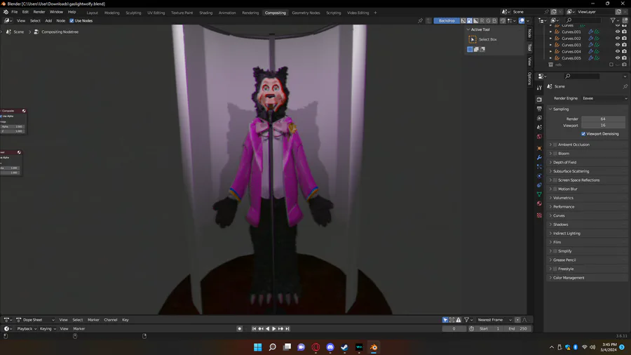Click the Render samples field showing 64
Image resolution: width=631 pixels, height=355 pixels.
pyautogui.click(x=603, y=119)
